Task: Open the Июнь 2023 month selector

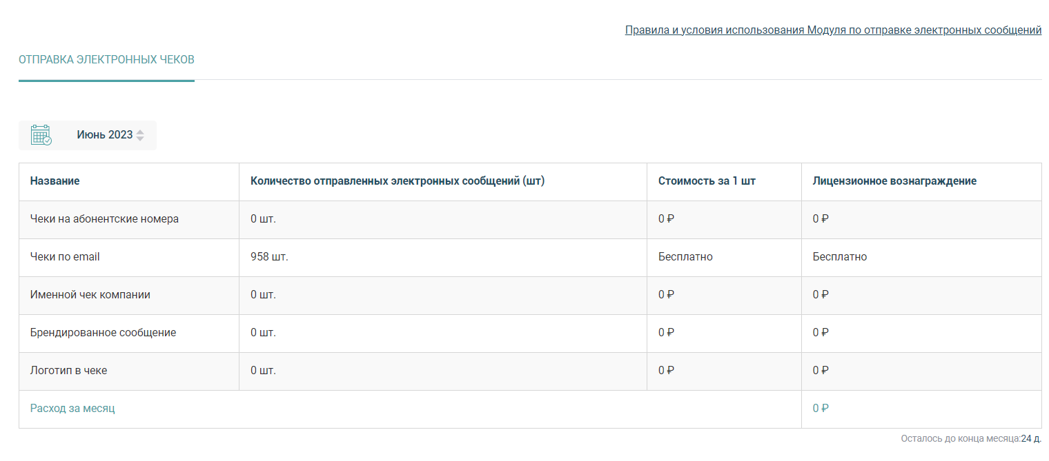Action: coord(88,135)
